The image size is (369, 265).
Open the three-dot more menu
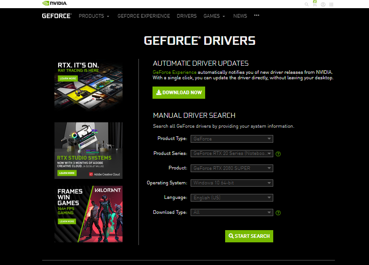point(256,15)
